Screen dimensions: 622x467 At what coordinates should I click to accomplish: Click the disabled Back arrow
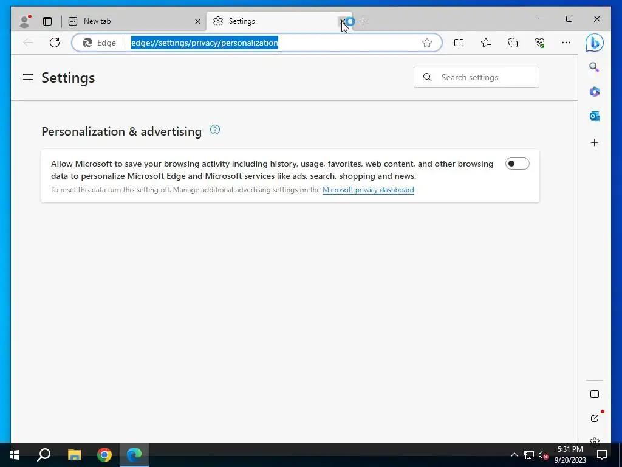28,43
